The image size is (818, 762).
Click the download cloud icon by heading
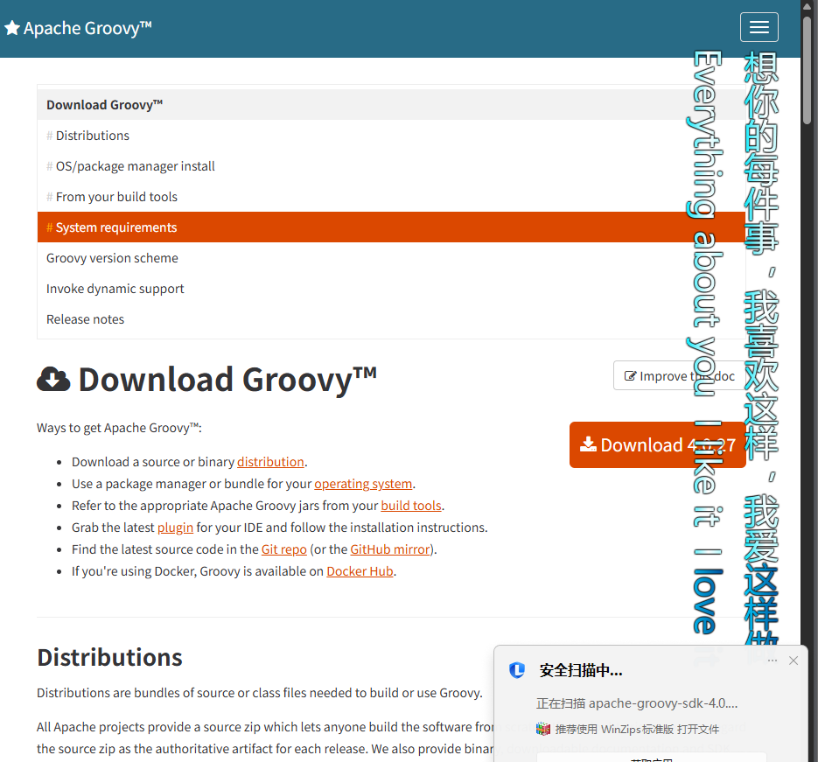[53, 379]
